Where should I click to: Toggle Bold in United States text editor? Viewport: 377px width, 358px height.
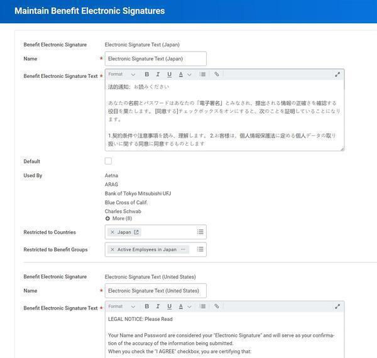point(146,306)
